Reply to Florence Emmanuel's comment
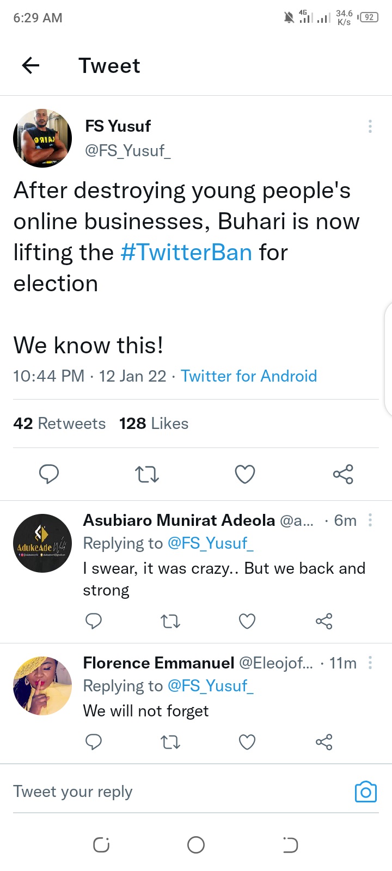392x871 pixels. click(94, 742)
